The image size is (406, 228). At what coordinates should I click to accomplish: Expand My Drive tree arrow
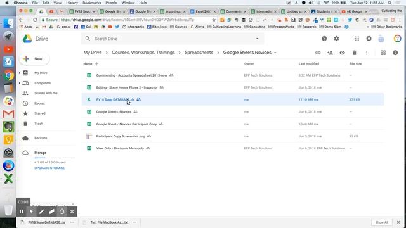click(20, 73)
